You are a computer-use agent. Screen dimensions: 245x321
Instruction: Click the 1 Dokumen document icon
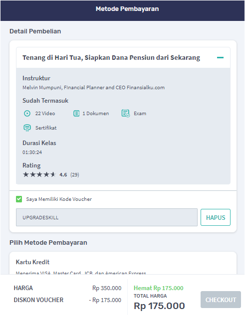(x=76, y=114)
